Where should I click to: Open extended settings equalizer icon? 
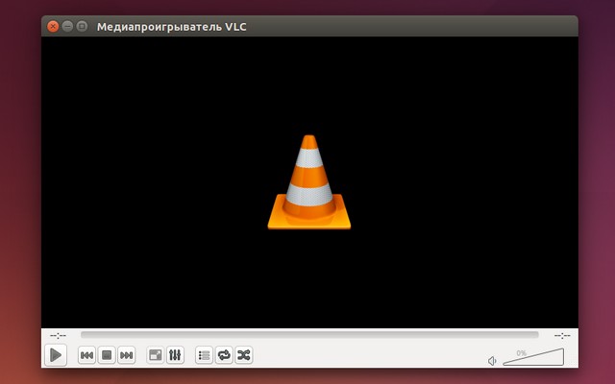click(175, 355)
